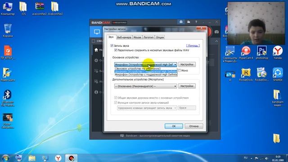The height and width of the screenshot is (162, 288).
Task: Show hidden system tray icons arrow
Action: pos(252,158)
